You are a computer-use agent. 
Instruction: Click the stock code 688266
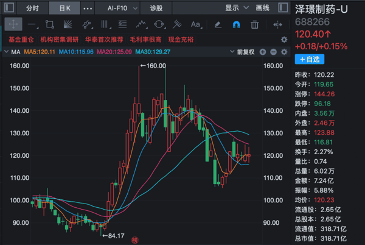(x=312, y=22)
